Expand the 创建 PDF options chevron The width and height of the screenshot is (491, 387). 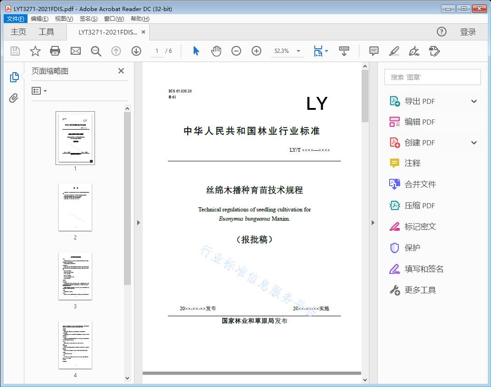click(x=474, y=142)
